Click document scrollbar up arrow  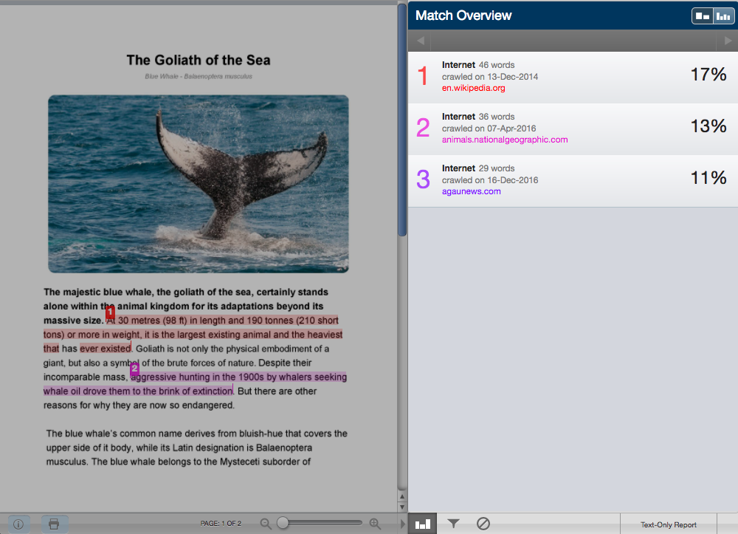coord(402,496)
